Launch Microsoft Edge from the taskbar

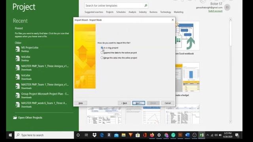(102, 135)
